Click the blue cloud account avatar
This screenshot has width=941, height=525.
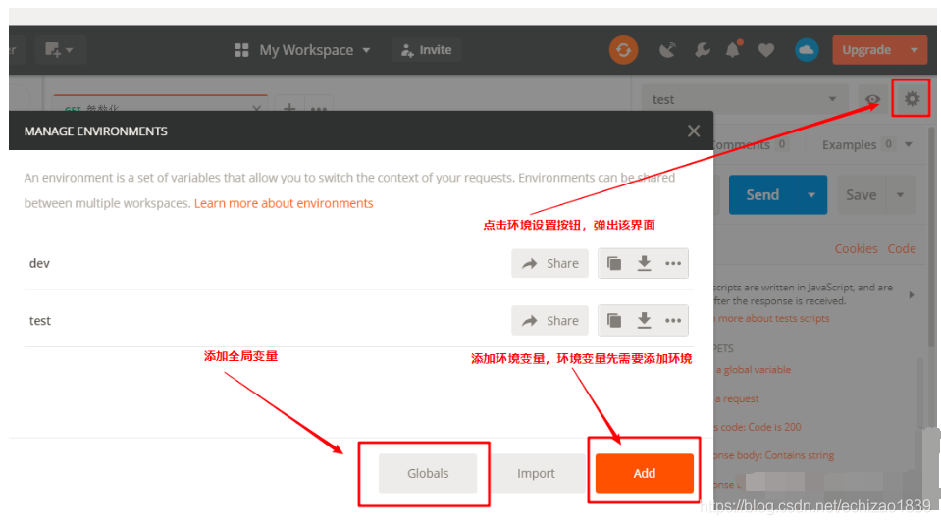807,50
